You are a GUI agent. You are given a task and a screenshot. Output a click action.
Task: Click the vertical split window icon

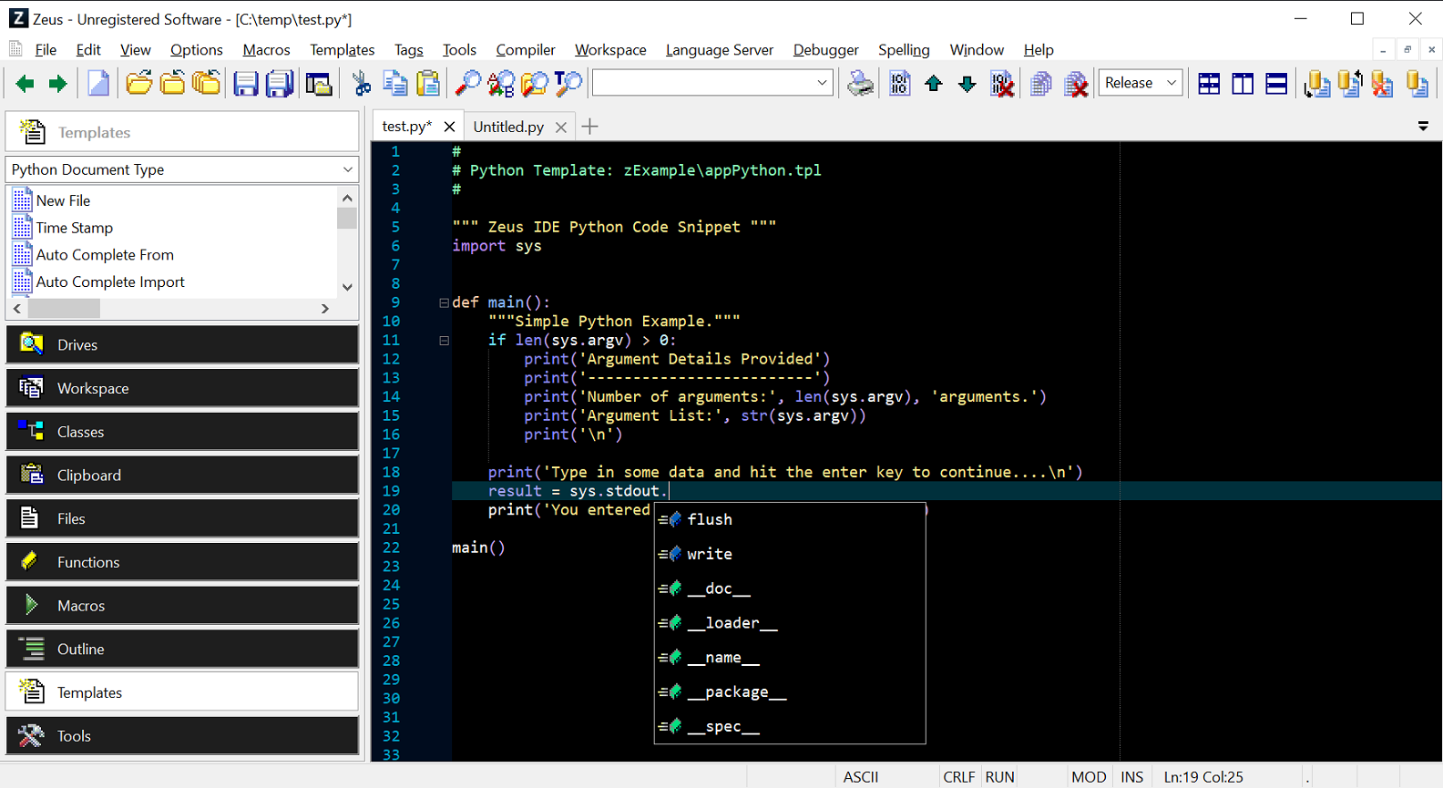pyautogui.click(x=1243, y=84)
